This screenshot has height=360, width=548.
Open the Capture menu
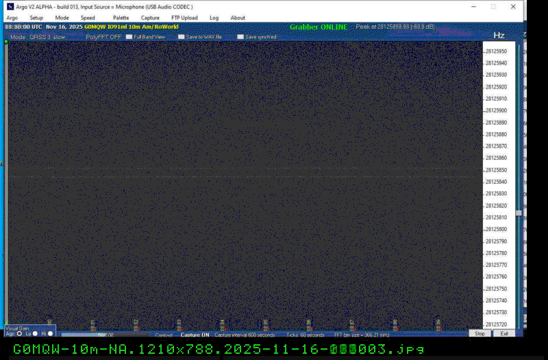150,18
